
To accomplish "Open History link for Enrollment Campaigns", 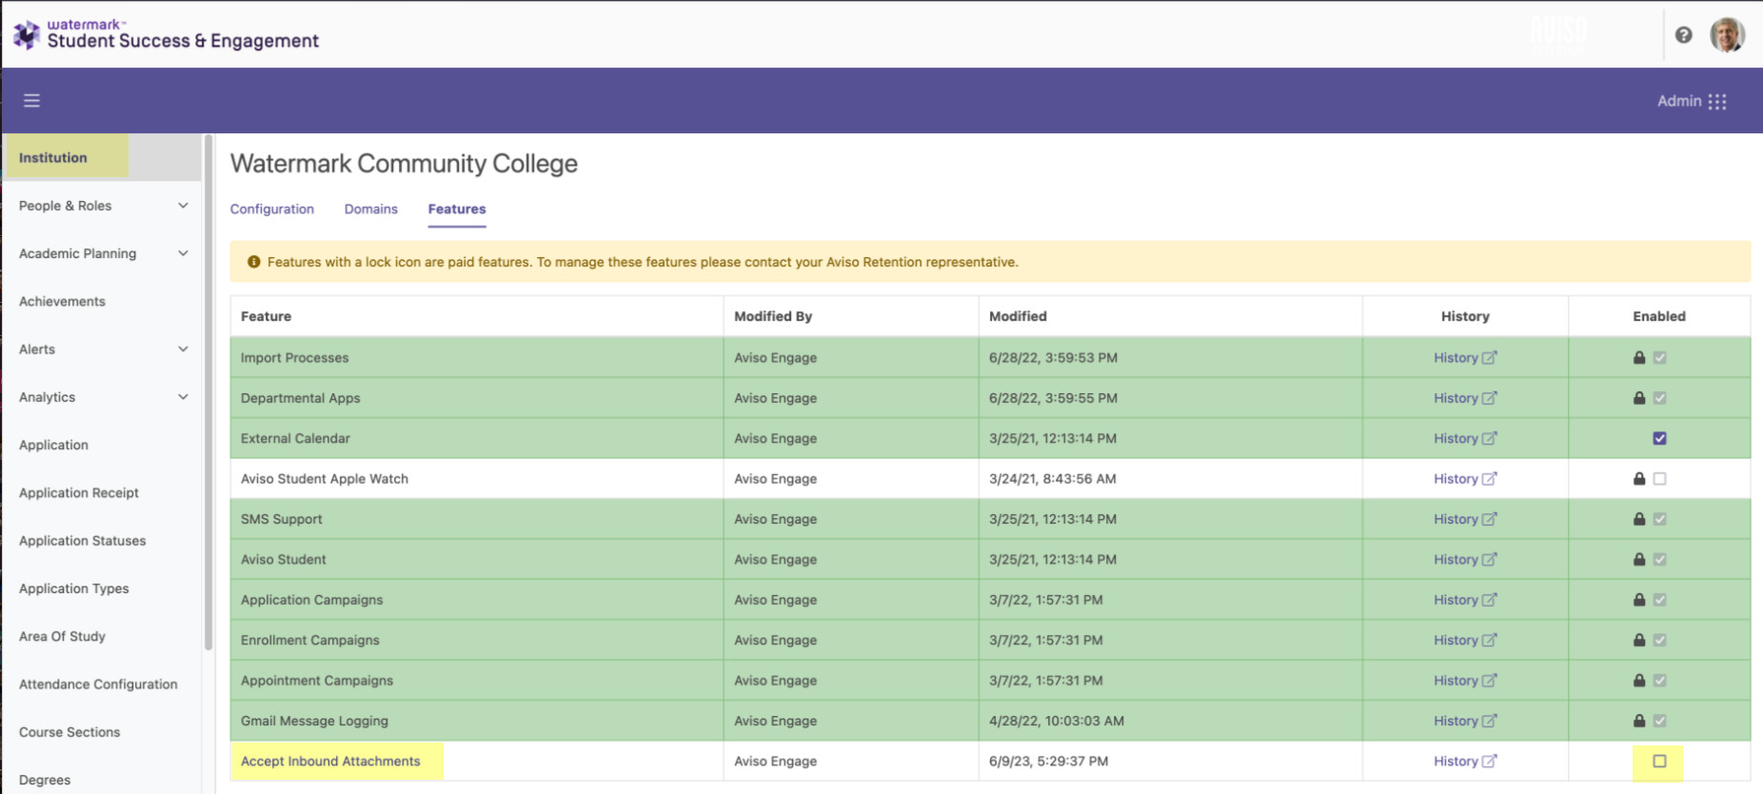I will [x=1465, y=640].
